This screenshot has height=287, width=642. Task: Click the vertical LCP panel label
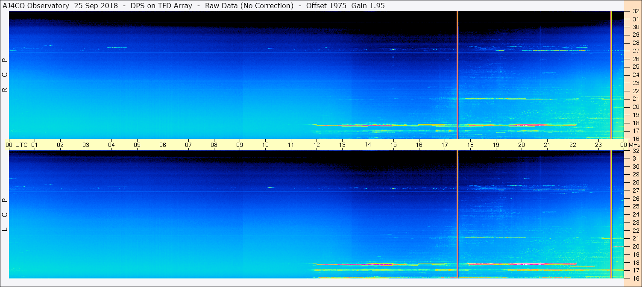[x=5, y=214]
